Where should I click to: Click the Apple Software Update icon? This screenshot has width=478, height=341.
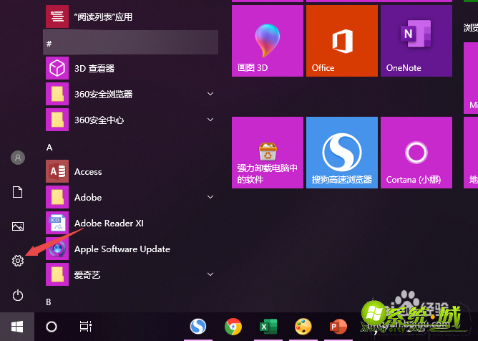57,249
